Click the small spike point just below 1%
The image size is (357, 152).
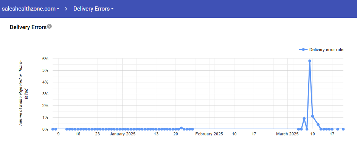pos(304,119)
